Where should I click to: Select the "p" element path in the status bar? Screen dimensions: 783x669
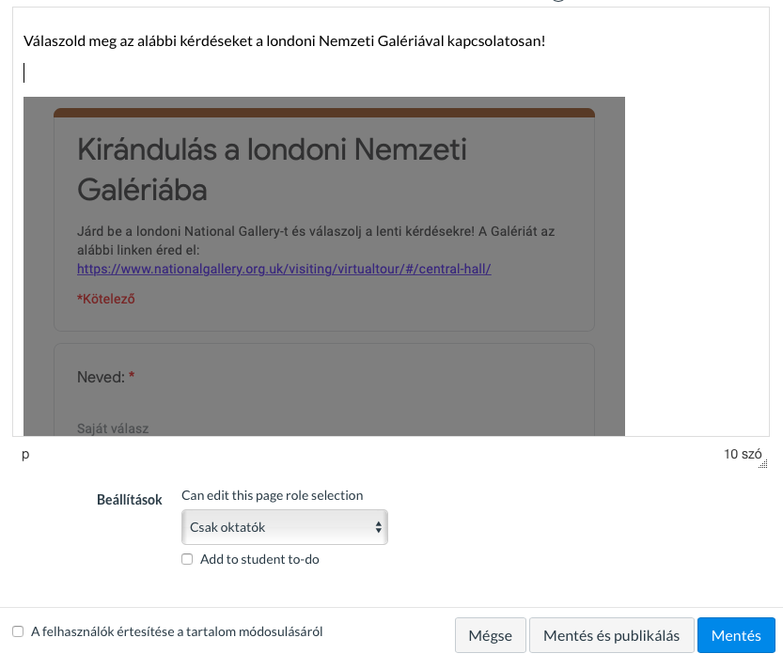coord(25,455)
